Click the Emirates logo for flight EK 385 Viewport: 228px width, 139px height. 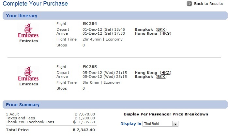tap(28, 74)
